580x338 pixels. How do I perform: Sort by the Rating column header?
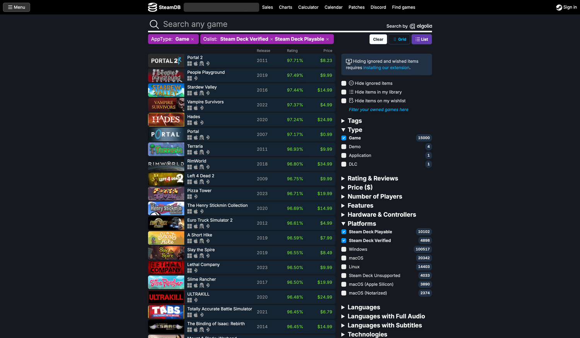click(x=292, y=51)
